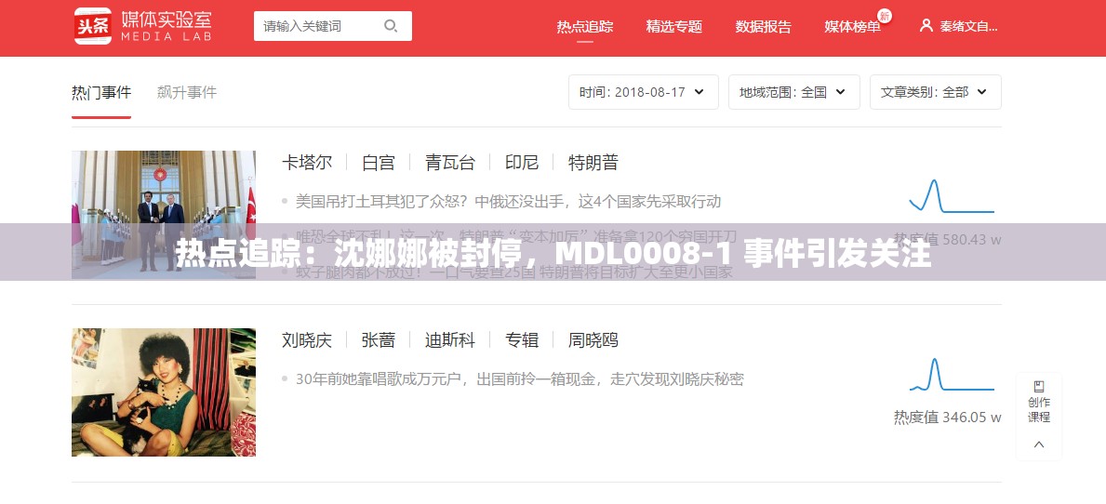Click the 周晓鸥 keyword

click(593, 340)
